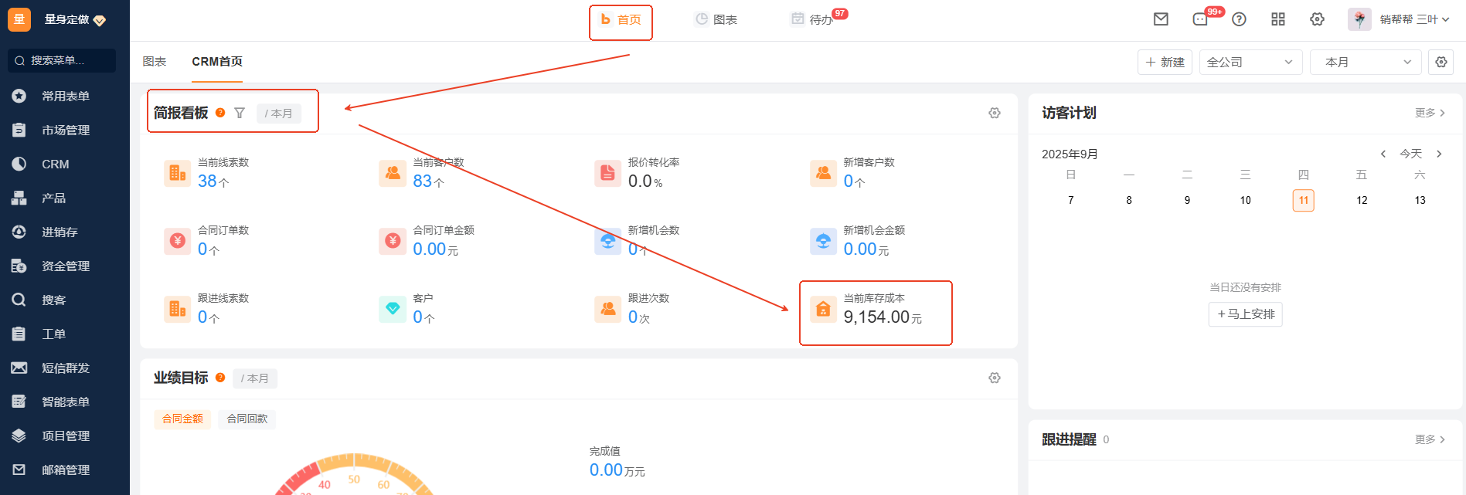Viewport: 1466px width, 495px height.
Task: Click the 新建 button
Action: pos(1165,62)
